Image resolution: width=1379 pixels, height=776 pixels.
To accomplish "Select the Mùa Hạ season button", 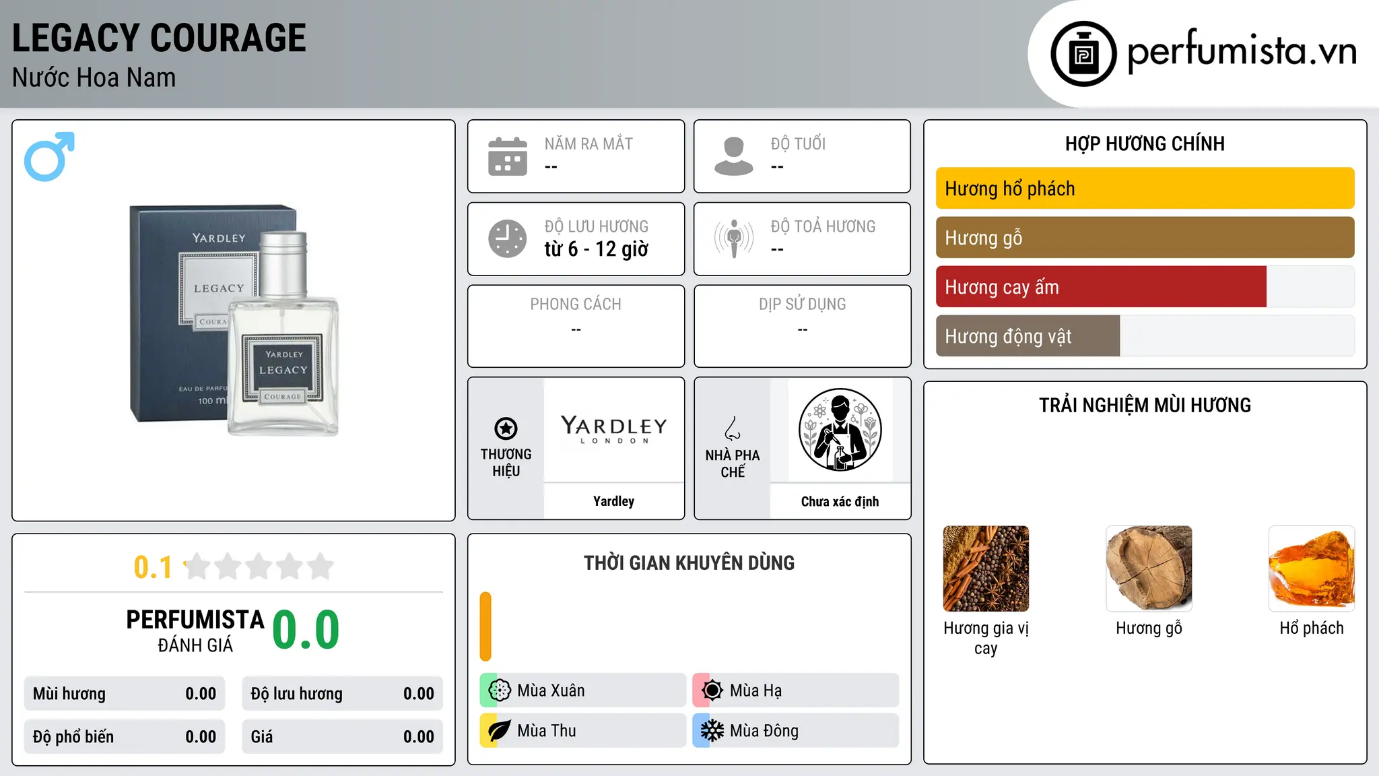I will [795, 690].
